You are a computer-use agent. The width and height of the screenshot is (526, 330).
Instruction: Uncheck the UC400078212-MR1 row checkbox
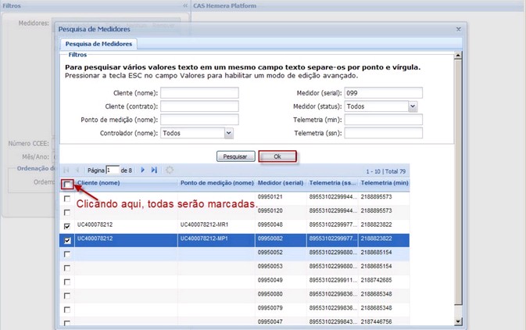(68, 225)
